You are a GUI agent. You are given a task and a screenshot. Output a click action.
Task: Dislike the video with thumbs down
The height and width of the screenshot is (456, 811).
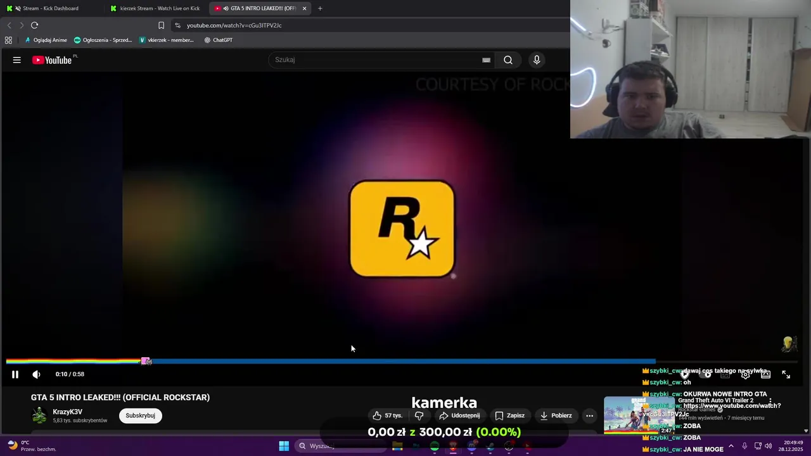[419, 415]
